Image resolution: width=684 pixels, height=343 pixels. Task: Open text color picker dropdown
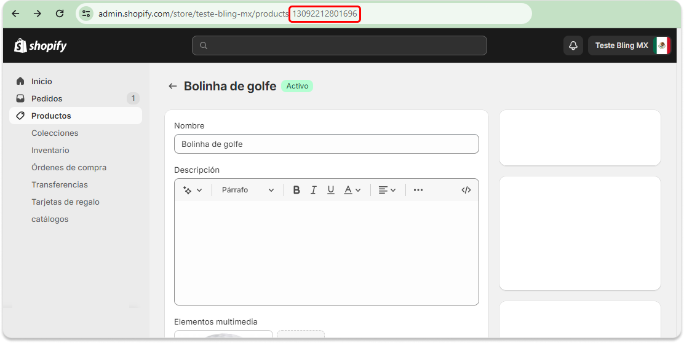pyautogui.click(x=352, y=190)
